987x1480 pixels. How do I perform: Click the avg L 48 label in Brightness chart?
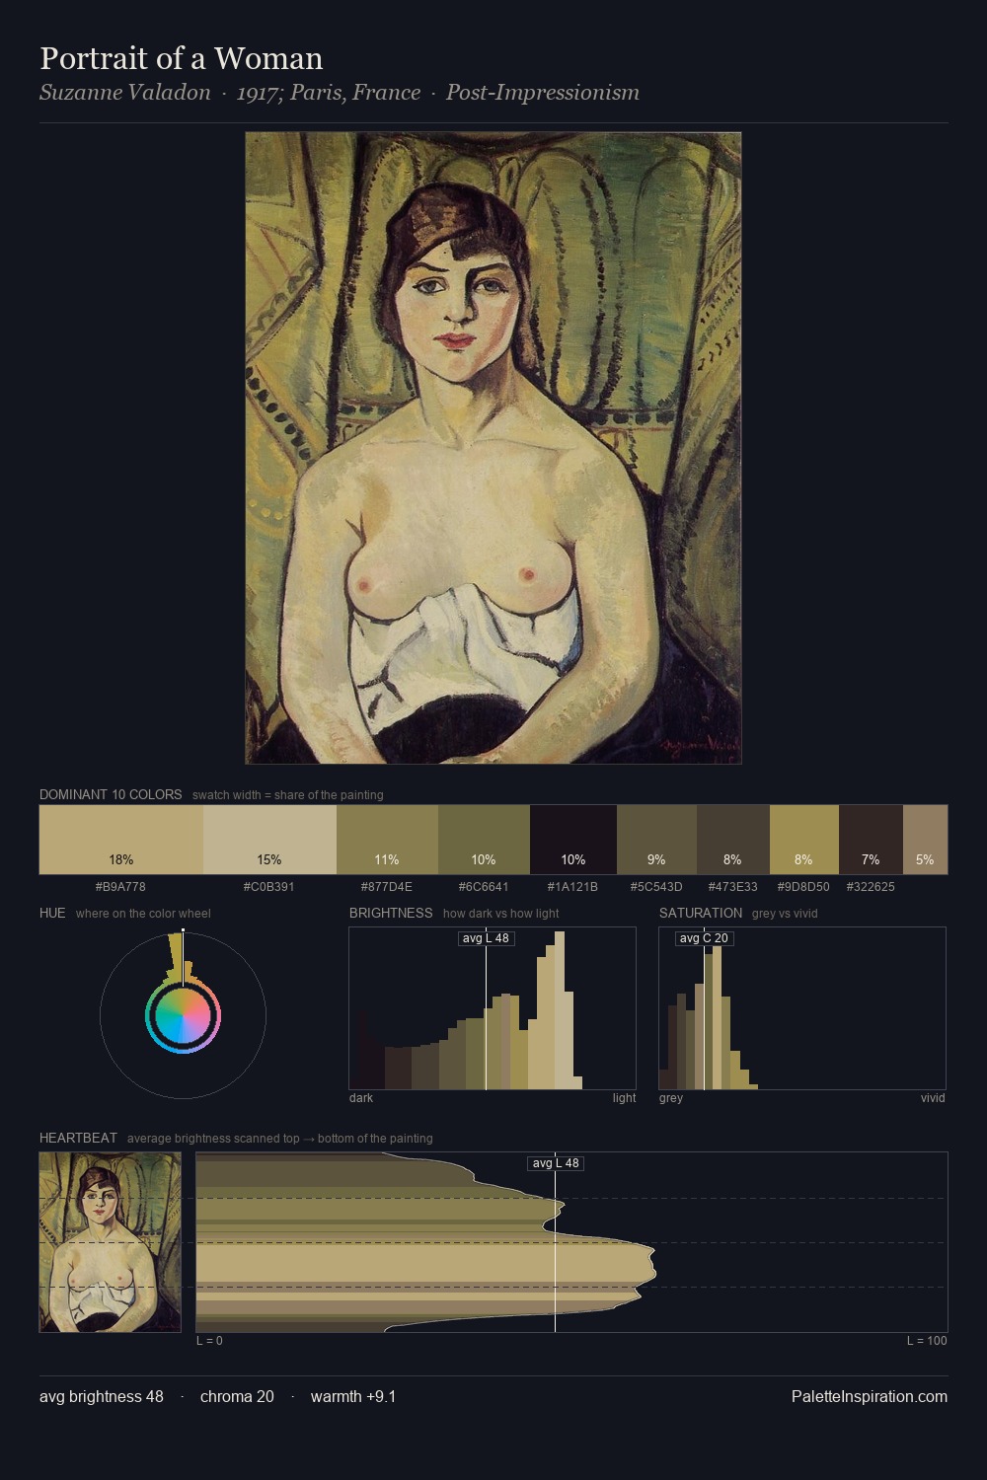click(487, 938)
